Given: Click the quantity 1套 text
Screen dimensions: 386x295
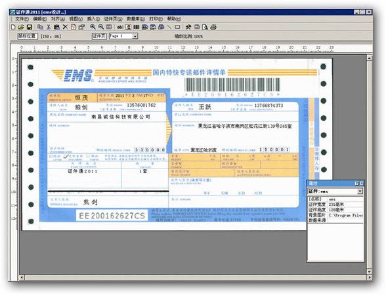Looking at the screenshot, I should pyautogui.click(x=143, y=171).
